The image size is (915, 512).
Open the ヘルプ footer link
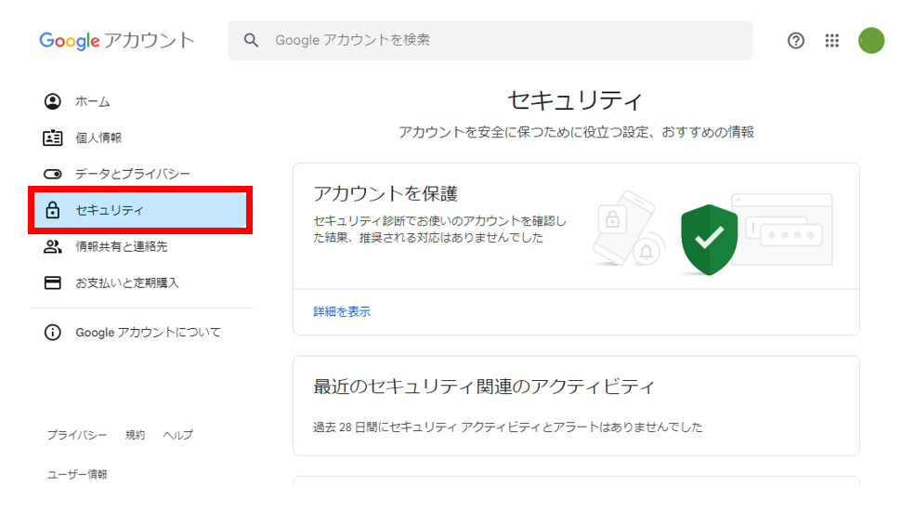178,435
